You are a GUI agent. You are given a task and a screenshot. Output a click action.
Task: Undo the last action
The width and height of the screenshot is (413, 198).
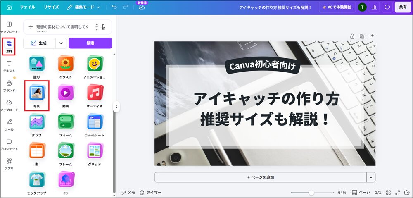click(x=114, y=7)
